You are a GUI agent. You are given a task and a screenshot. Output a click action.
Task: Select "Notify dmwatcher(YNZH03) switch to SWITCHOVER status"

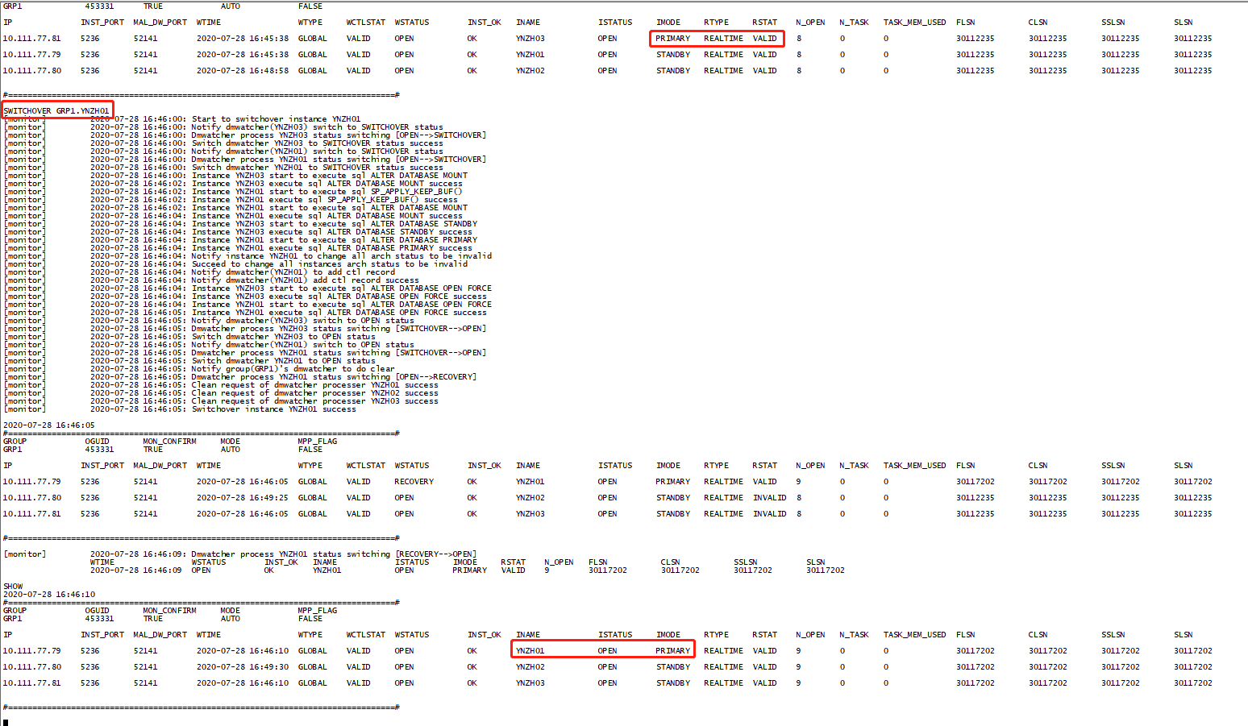[x=317, y=127]
